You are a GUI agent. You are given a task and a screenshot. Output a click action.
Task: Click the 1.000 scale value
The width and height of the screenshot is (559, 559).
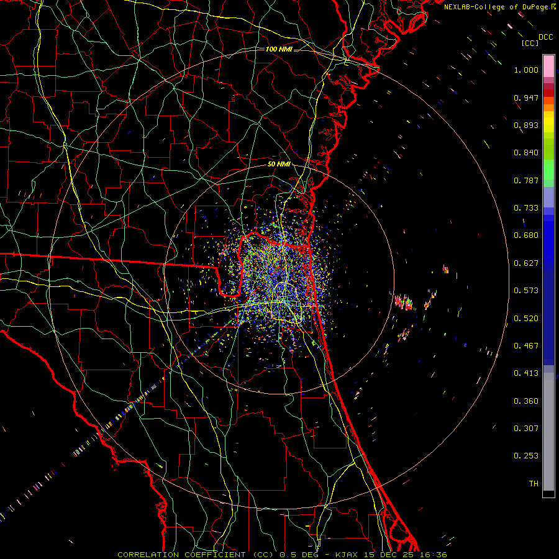coord(526,70)
